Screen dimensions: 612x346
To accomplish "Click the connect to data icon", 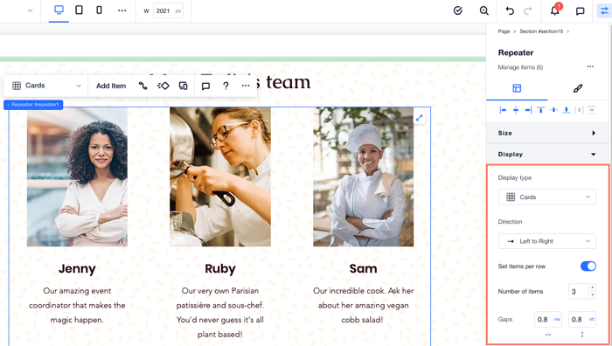I will [143, 86].
